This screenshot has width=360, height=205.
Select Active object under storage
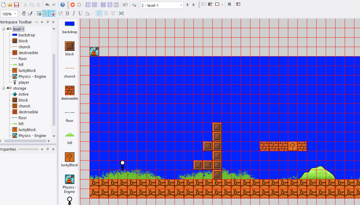[24, 94]
